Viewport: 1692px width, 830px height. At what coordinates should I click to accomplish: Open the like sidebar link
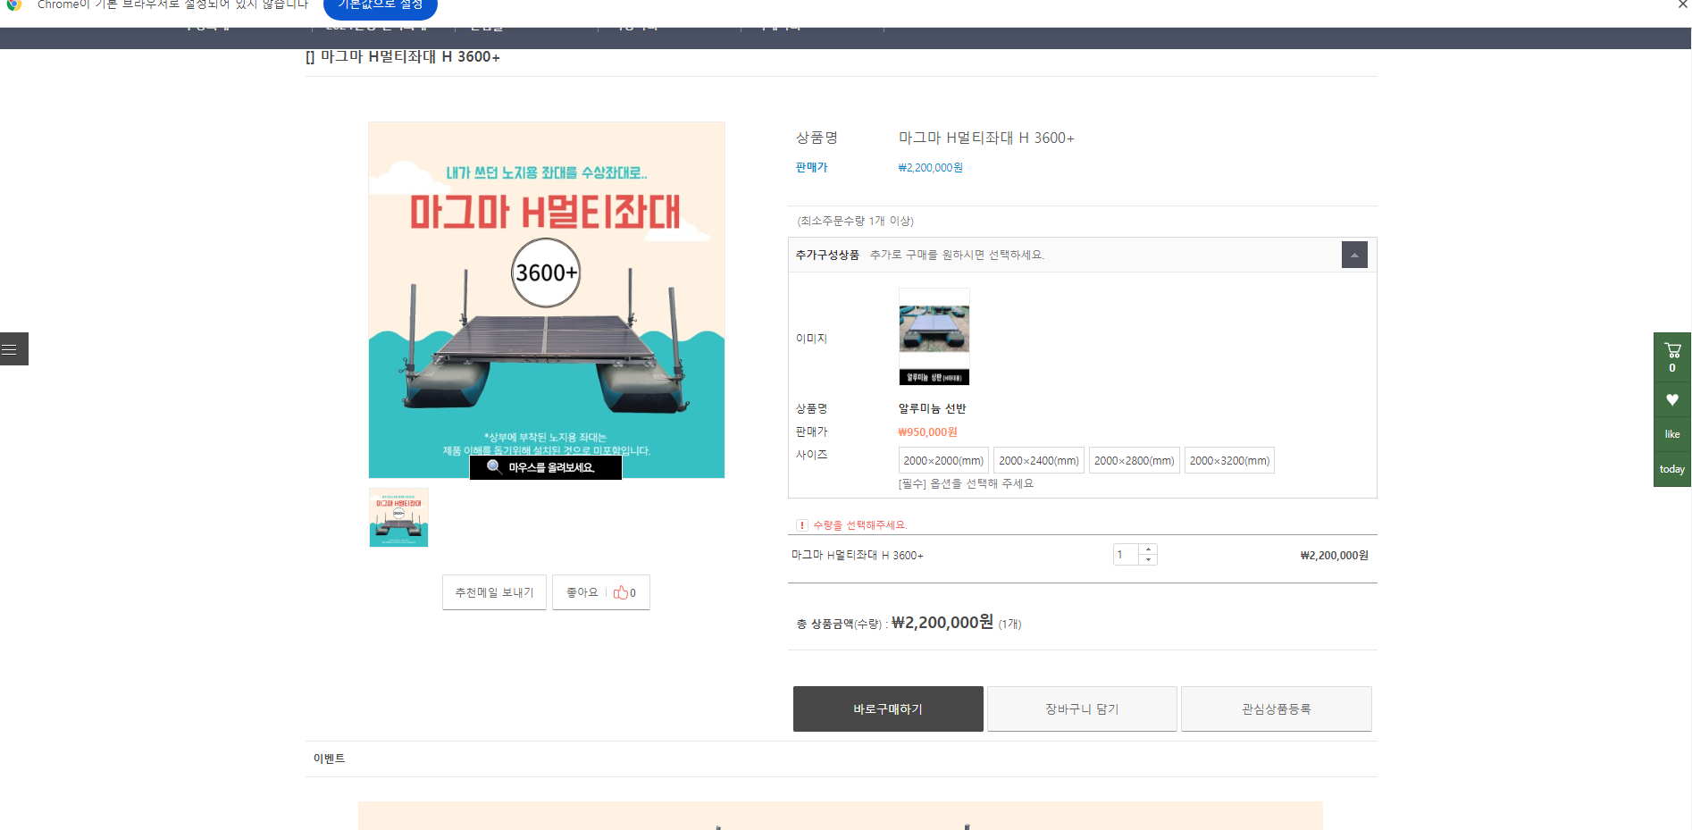coord(1672,434)
